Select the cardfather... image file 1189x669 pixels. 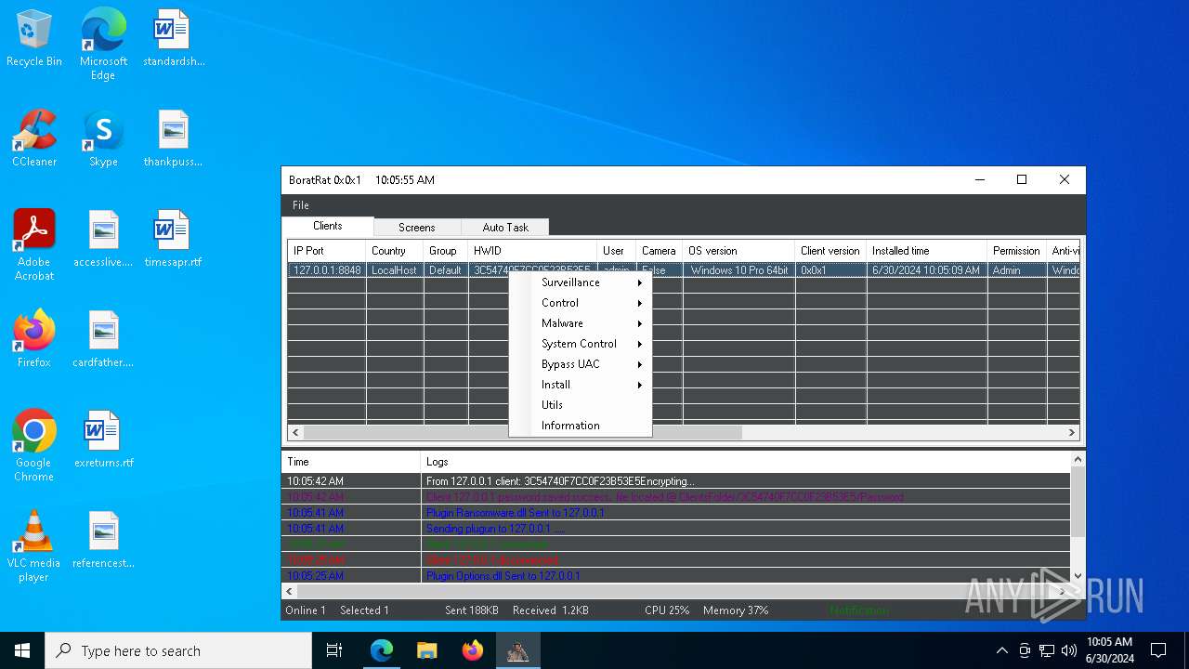pyautogui.click(x=103, y=340)
